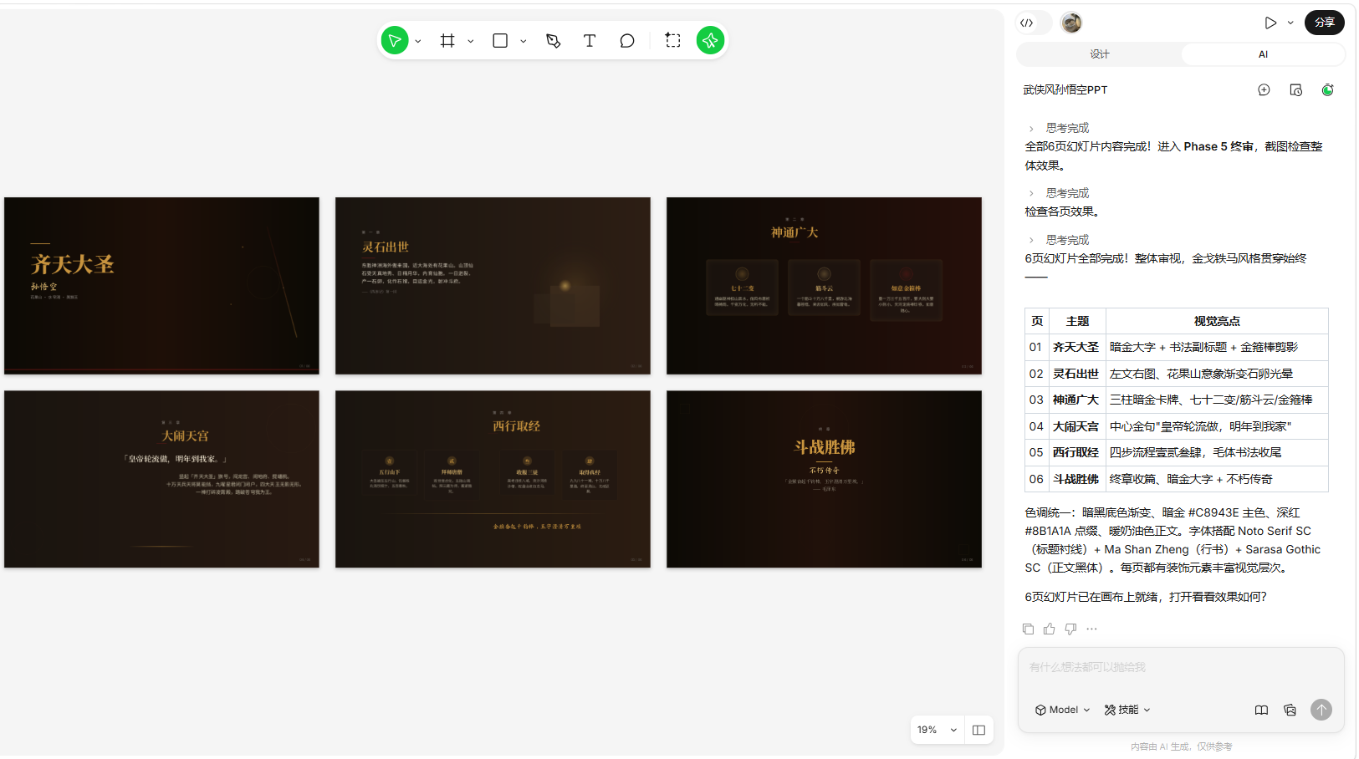Open the zoom percentage dropdown
The image size is (1359, 759).
937,730
